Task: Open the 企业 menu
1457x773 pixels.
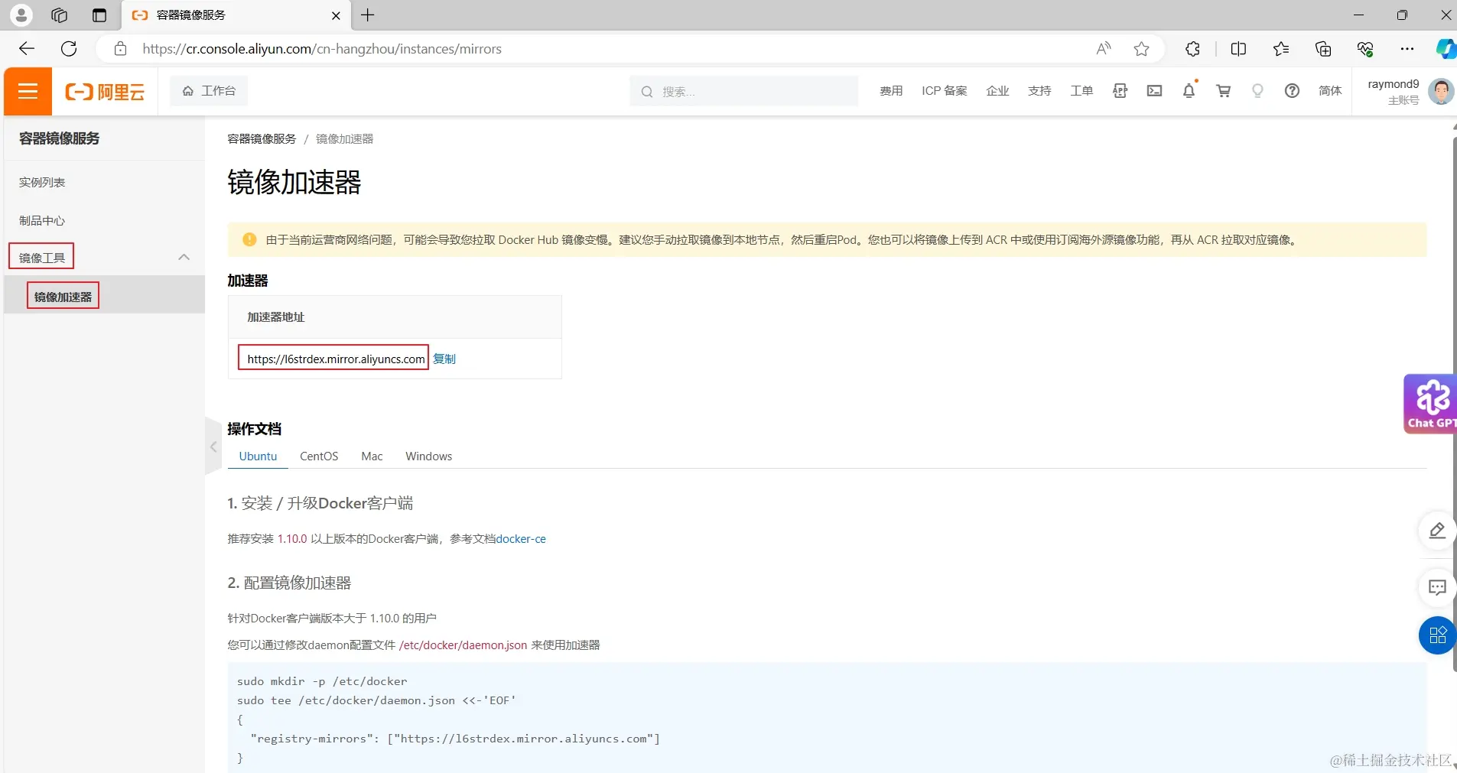Action: [997, 91]
